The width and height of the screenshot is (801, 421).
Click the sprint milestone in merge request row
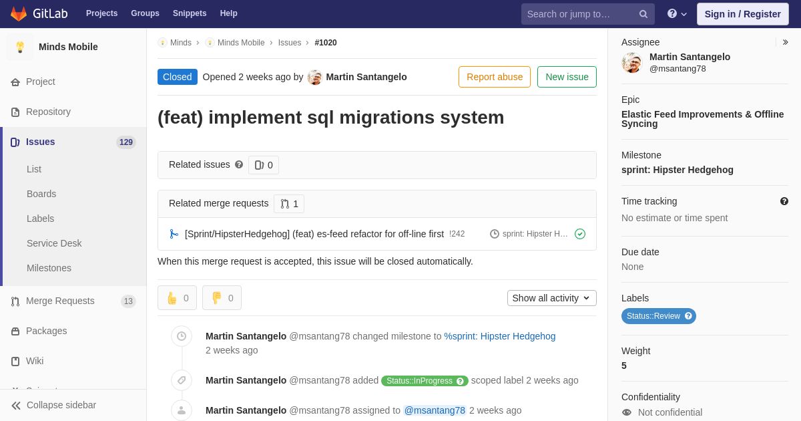(x=535, y=234)
